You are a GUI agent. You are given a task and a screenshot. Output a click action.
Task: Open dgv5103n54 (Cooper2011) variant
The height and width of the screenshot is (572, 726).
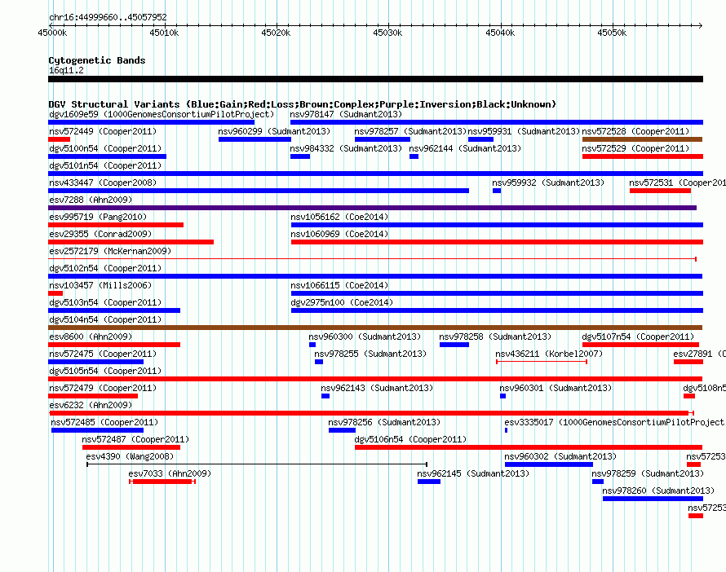105,302
